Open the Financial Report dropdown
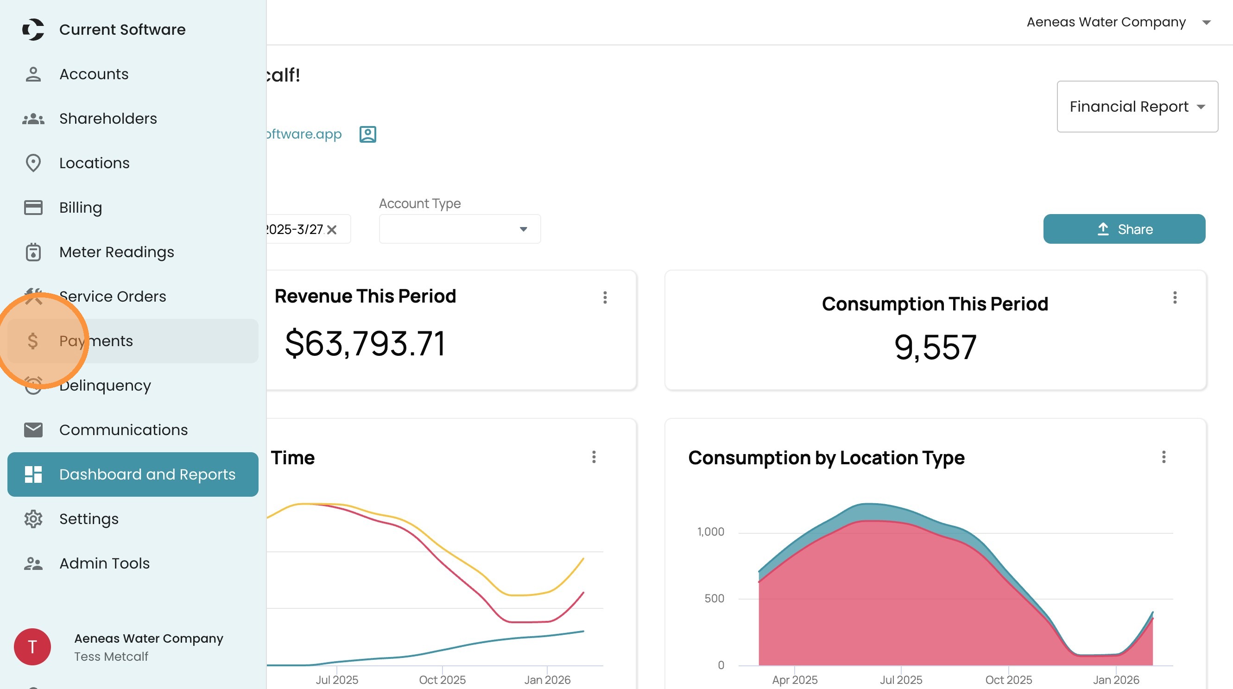 pyautogui.click(x=1137, y=107)
